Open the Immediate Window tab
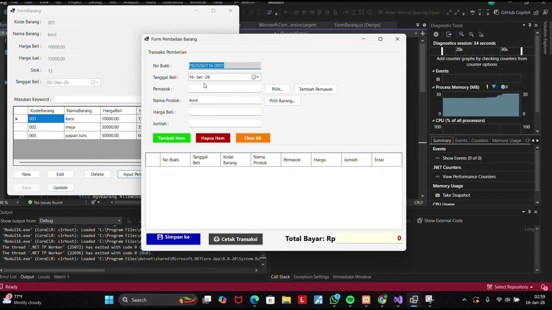The height and width of the screenshot is (310, 552). point(352,277)
